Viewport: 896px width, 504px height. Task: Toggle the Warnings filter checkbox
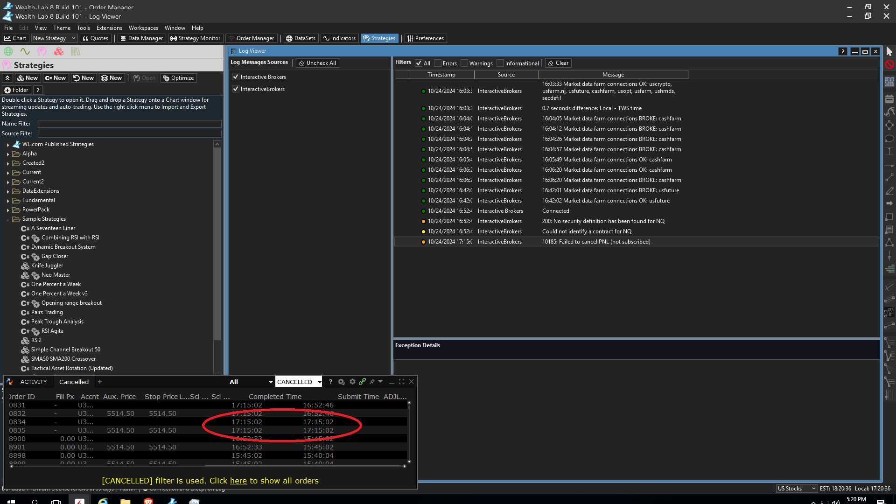464,63
